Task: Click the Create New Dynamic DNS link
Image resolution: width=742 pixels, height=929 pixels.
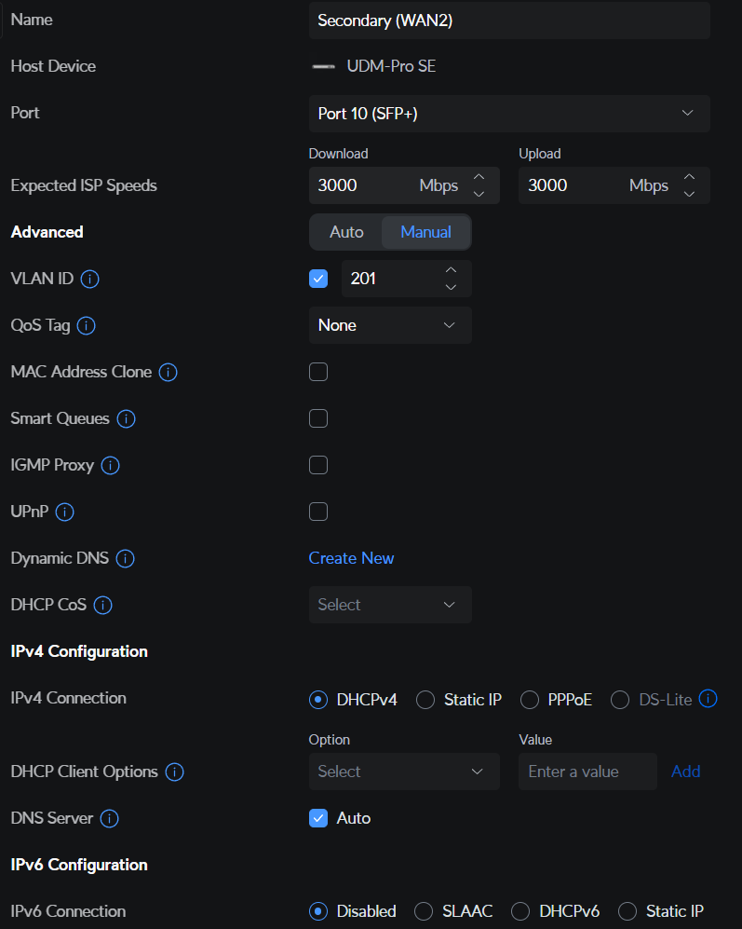Action: coord(351,558)
